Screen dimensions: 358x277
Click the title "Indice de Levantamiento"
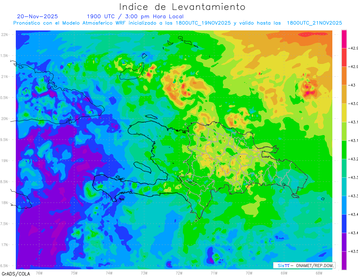click(x=182, y=7)
